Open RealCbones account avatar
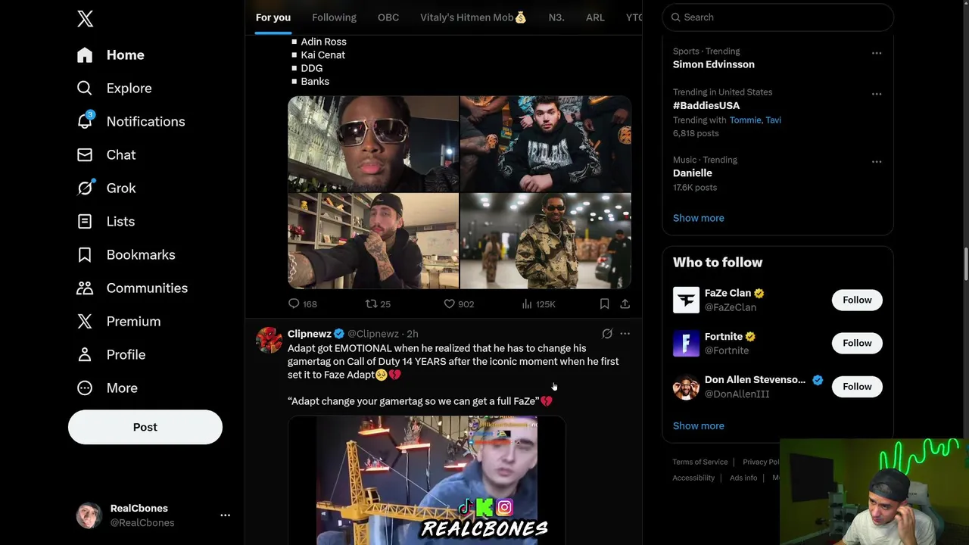This screenshot has width=969, height=545. pyautogui.click(x=89, y=515)
